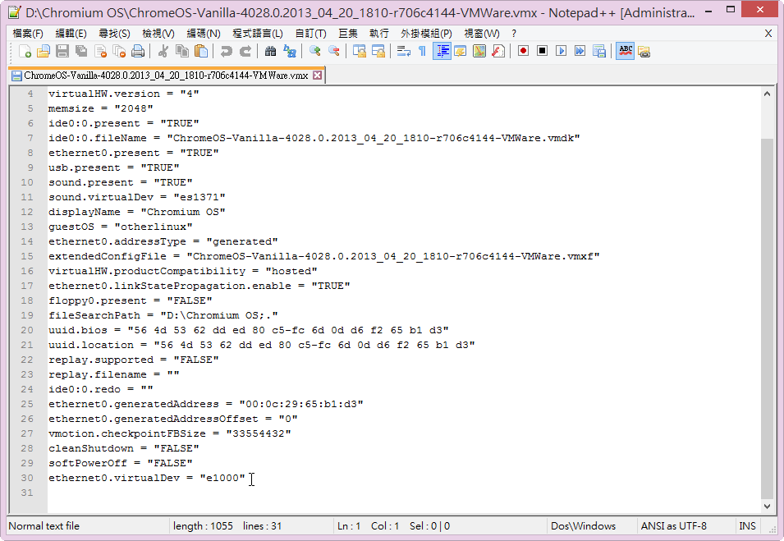Click the New file toolbar icon
The width and height of the screenshot is (784, 541).
25,51
